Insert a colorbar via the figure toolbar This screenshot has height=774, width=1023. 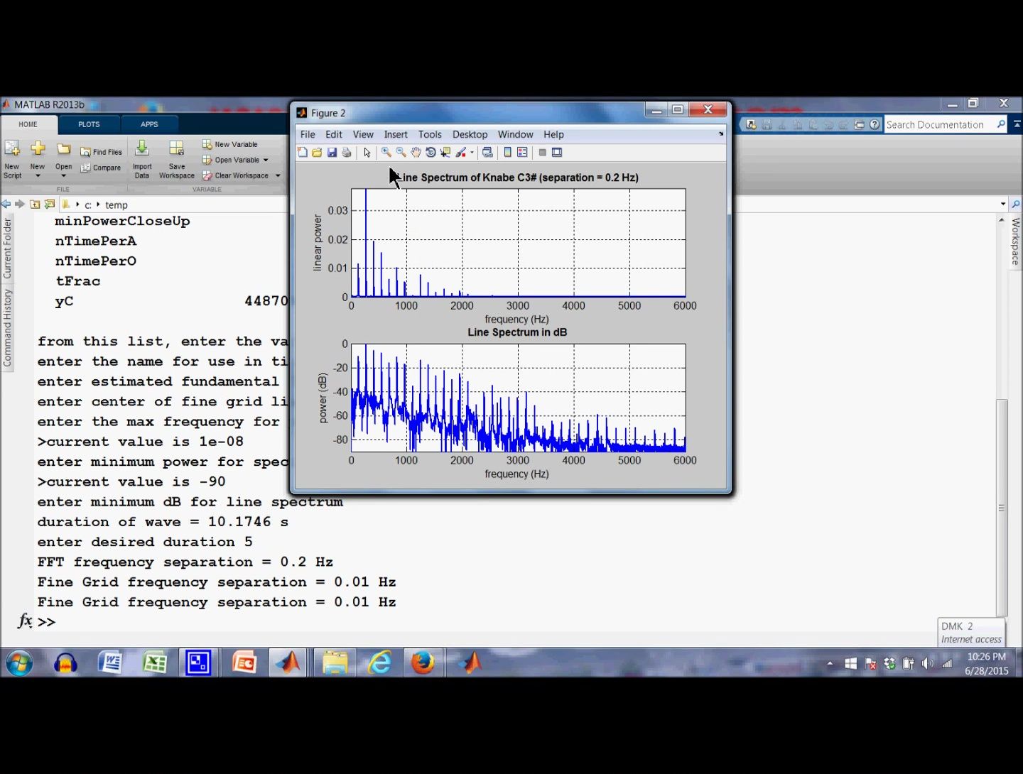tap(507, 153)
